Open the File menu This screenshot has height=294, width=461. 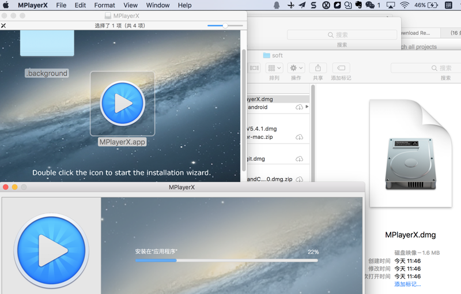tap(61, 5)
